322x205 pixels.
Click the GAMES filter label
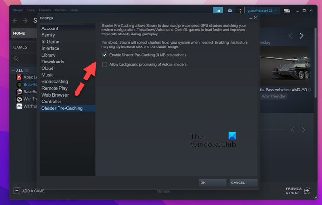20,47
